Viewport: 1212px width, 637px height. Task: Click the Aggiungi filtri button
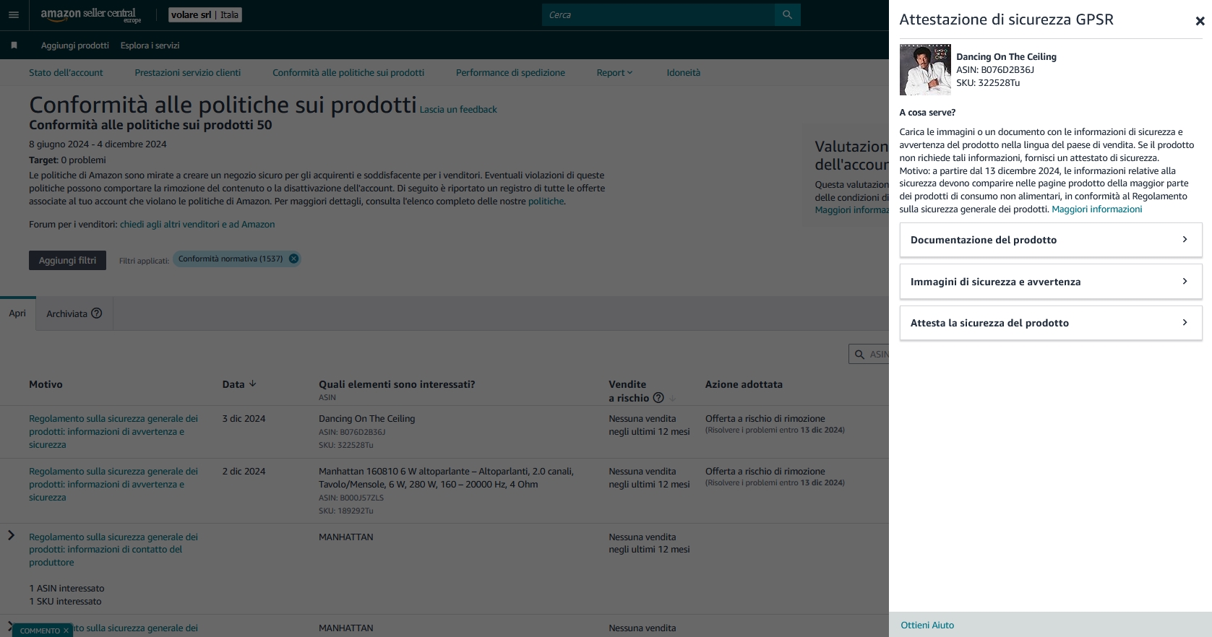pyautogui.click(x=67, y=261)
